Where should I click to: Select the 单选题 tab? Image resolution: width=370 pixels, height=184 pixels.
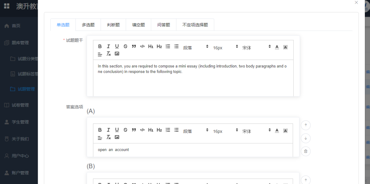click(x=63, y=25)
